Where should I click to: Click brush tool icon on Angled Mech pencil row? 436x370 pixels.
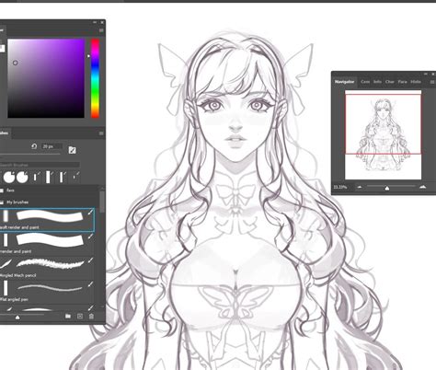90,260
